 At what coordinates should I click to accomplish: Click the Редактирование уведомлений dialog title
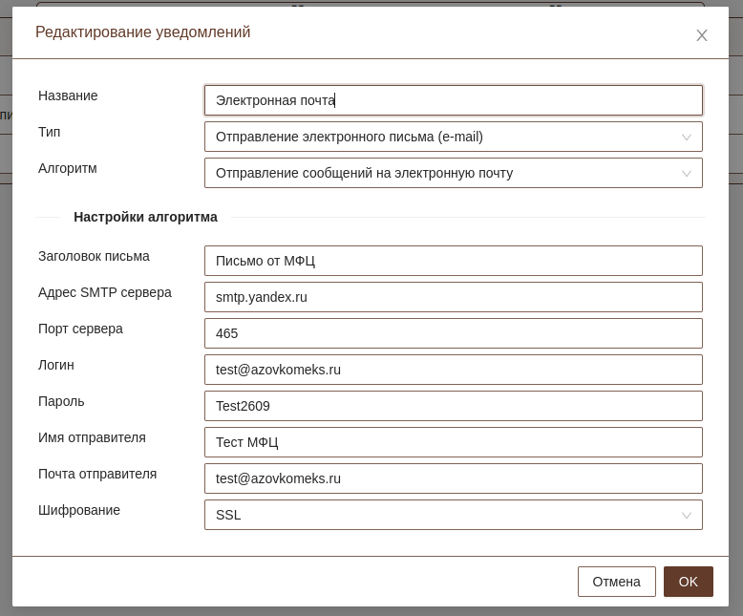click(142, 32)
